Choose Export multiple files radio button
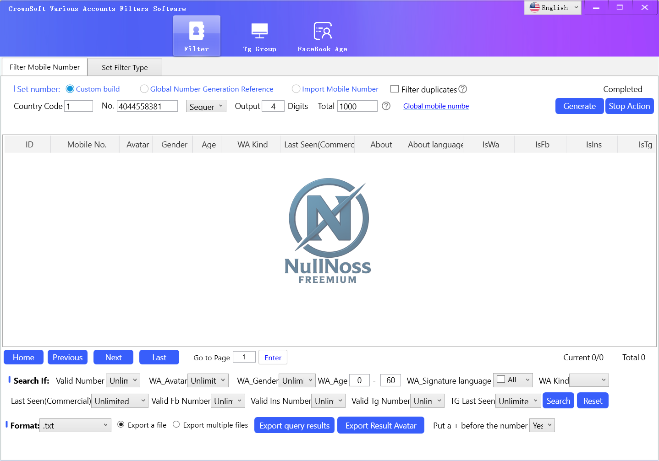Screen dimensions: 659x461 (x=176, y=425)
